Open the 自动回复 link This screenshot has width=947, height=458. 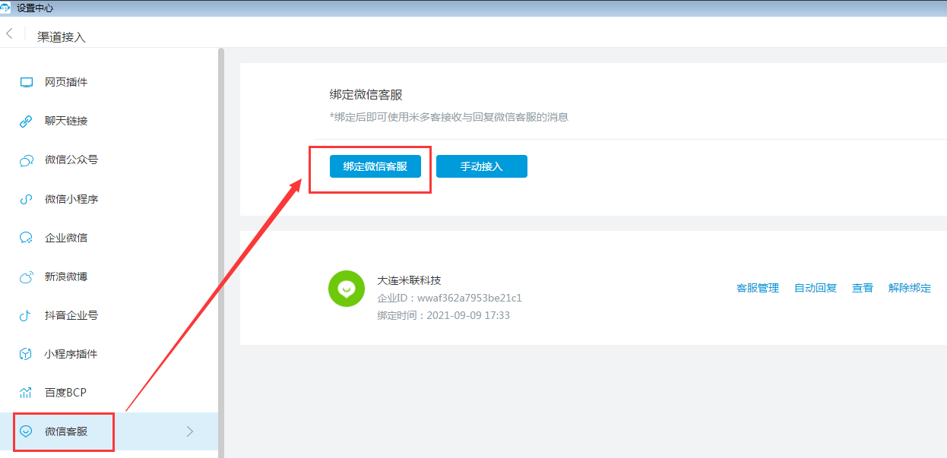click(x=815, y=289)
